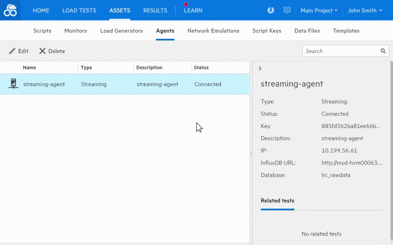Screen dimensions: 393x245
Task: Open the Results menu
Action: pyautogui.click(x=155, y=11)
